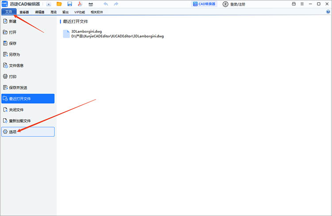Screen dimensions: 332x216
Task: Open recent file 3DLamborgini.dwg
Action: 86,31
